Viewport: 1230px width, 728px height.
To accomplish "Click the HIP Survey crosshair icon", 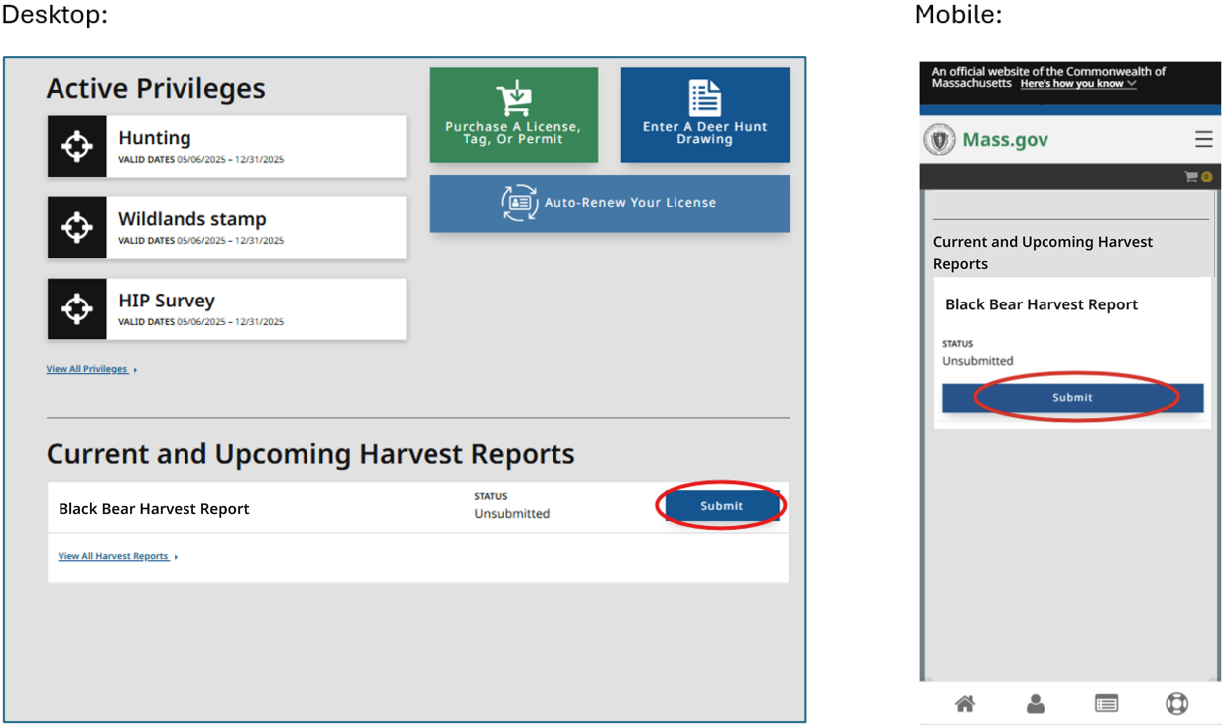I will coord(77,308).
